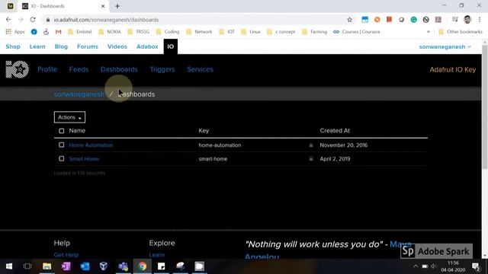Open Gmail bookmark icon
This screenshot has width=488, height=274.
pos(58,32)
